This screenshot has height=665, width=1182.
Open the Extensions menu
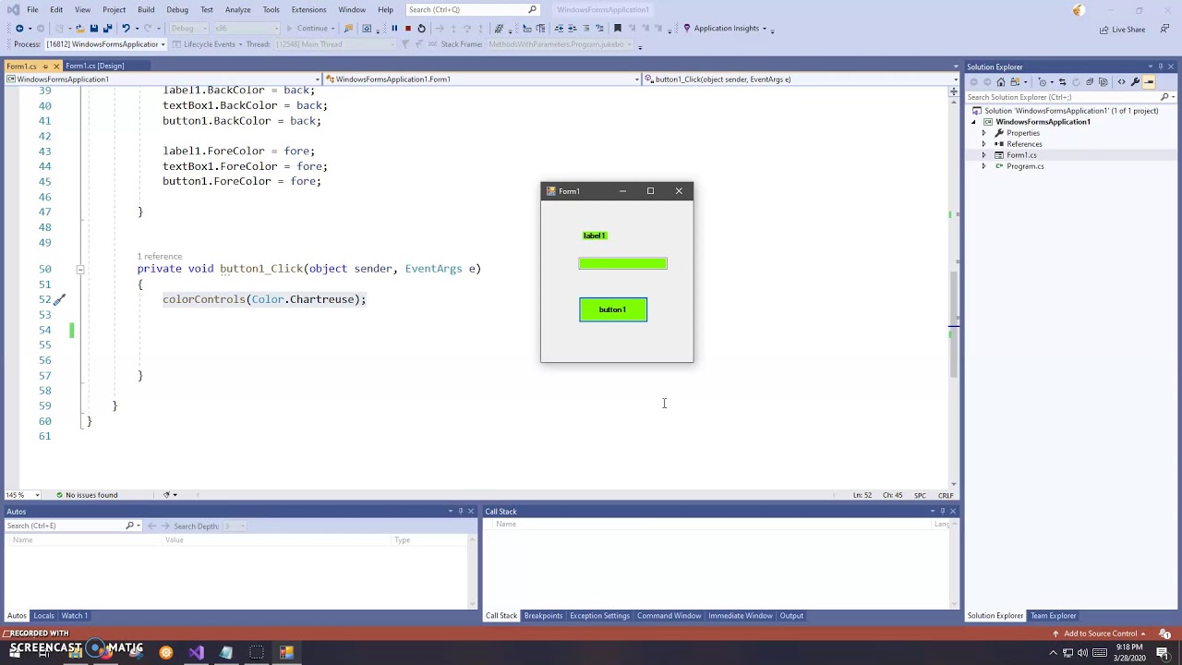pyautogui.click(x=308, y=9)
